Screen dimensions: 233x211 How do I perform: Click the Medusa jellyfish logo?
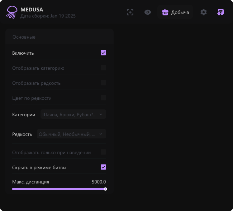pos(12,12)
